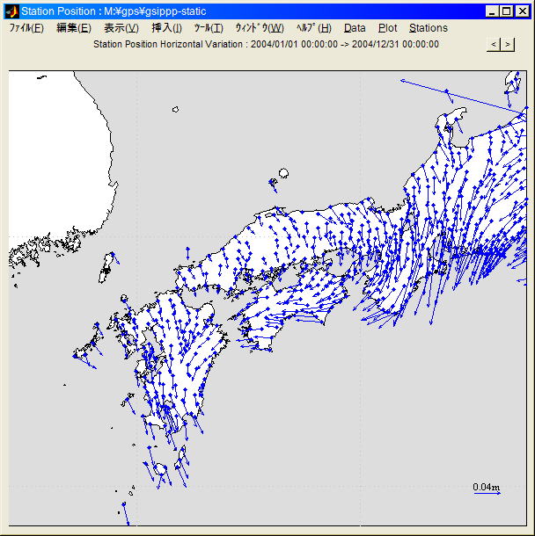Viewport: 535px width, 536px height.
Task: Open the ファイル(F) menu
Action: click(x=26, y=28)
